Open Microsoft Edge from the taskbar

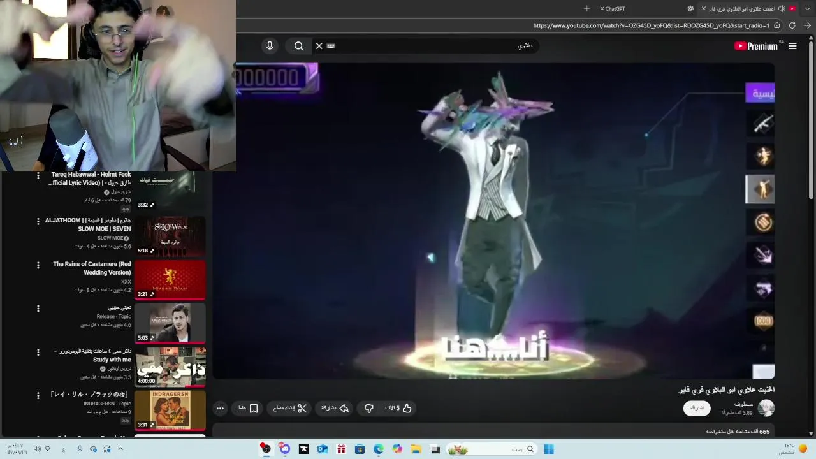[379, 449]
